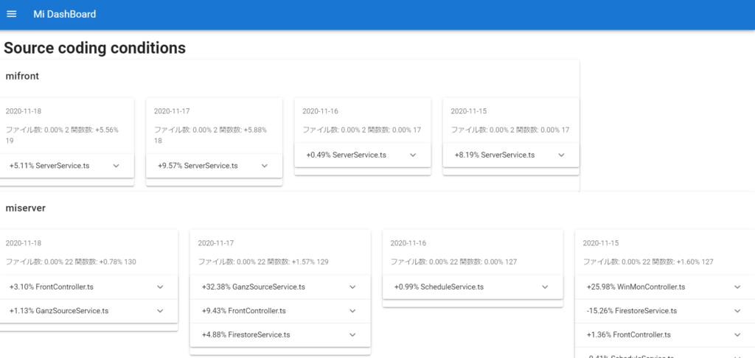This screenshot has width=755, height=358.
Task: Click the mifront 2020-11-15 card stats
Action: click(509, 130)
